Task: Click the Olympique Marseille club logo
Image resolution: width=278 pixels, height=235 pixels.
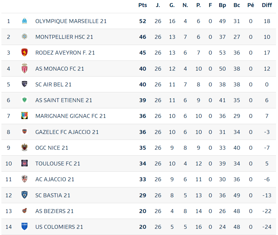Action: pyautogui.click(x=25, y=21)
